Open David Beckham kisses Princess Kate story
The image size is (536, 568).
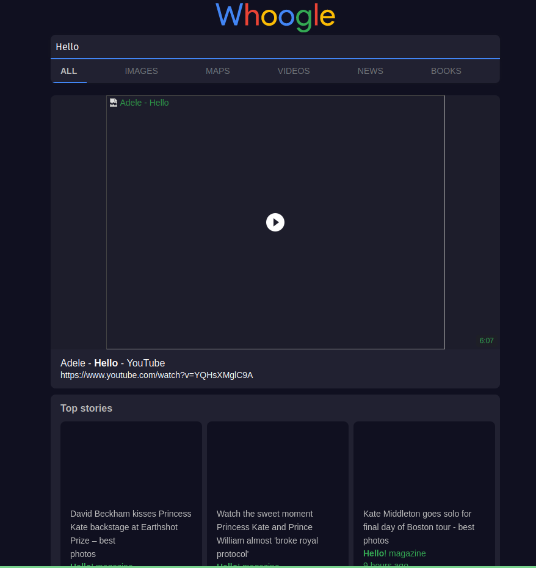pyautogui.click(x=131, y=534)
